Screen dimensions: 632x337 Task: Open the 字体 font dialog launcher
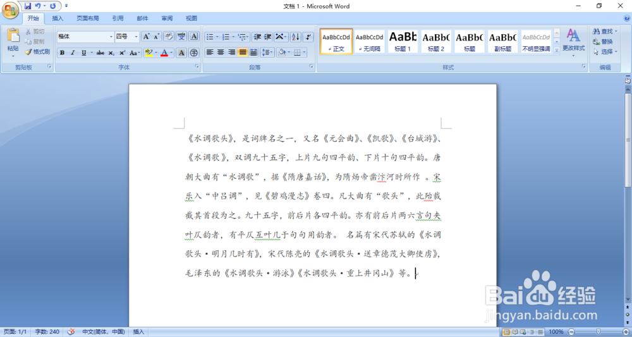[197, 66]
